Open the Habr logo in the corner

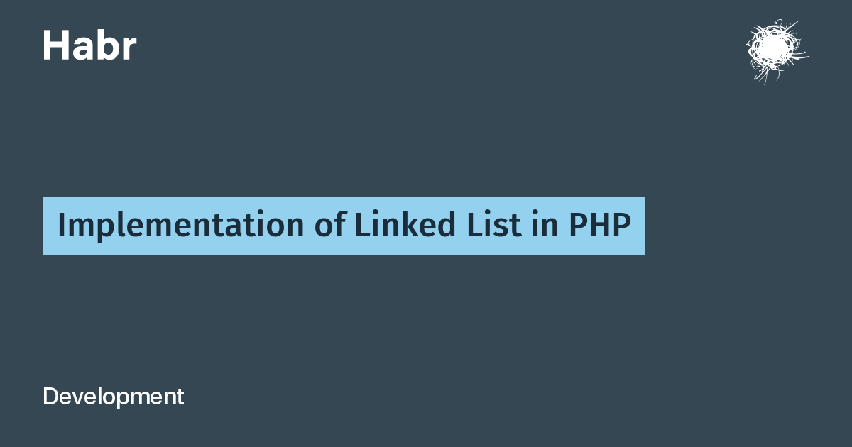pos(89,45)
